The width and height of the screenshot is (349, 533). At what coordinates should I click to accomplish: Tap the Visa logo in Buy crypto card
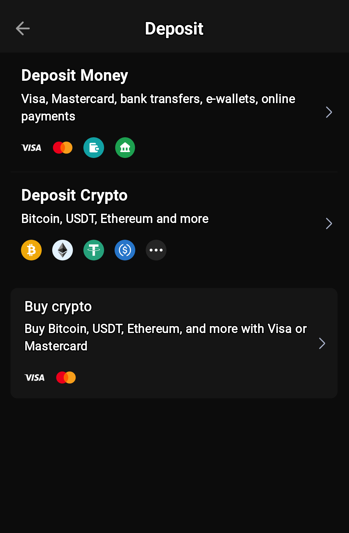pyautogui.click(x=34, y=378)
